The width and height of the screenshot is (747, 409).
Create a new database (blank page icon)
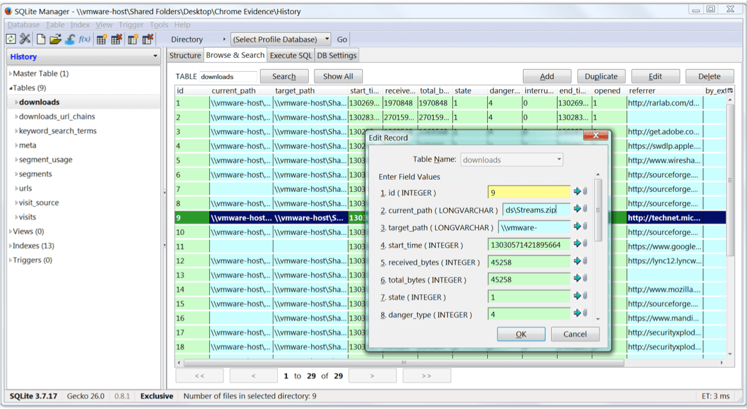[40, 39]
